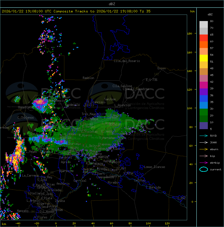
Task: Click the 'S_Francisco' map label
Action: pos(96,102)
